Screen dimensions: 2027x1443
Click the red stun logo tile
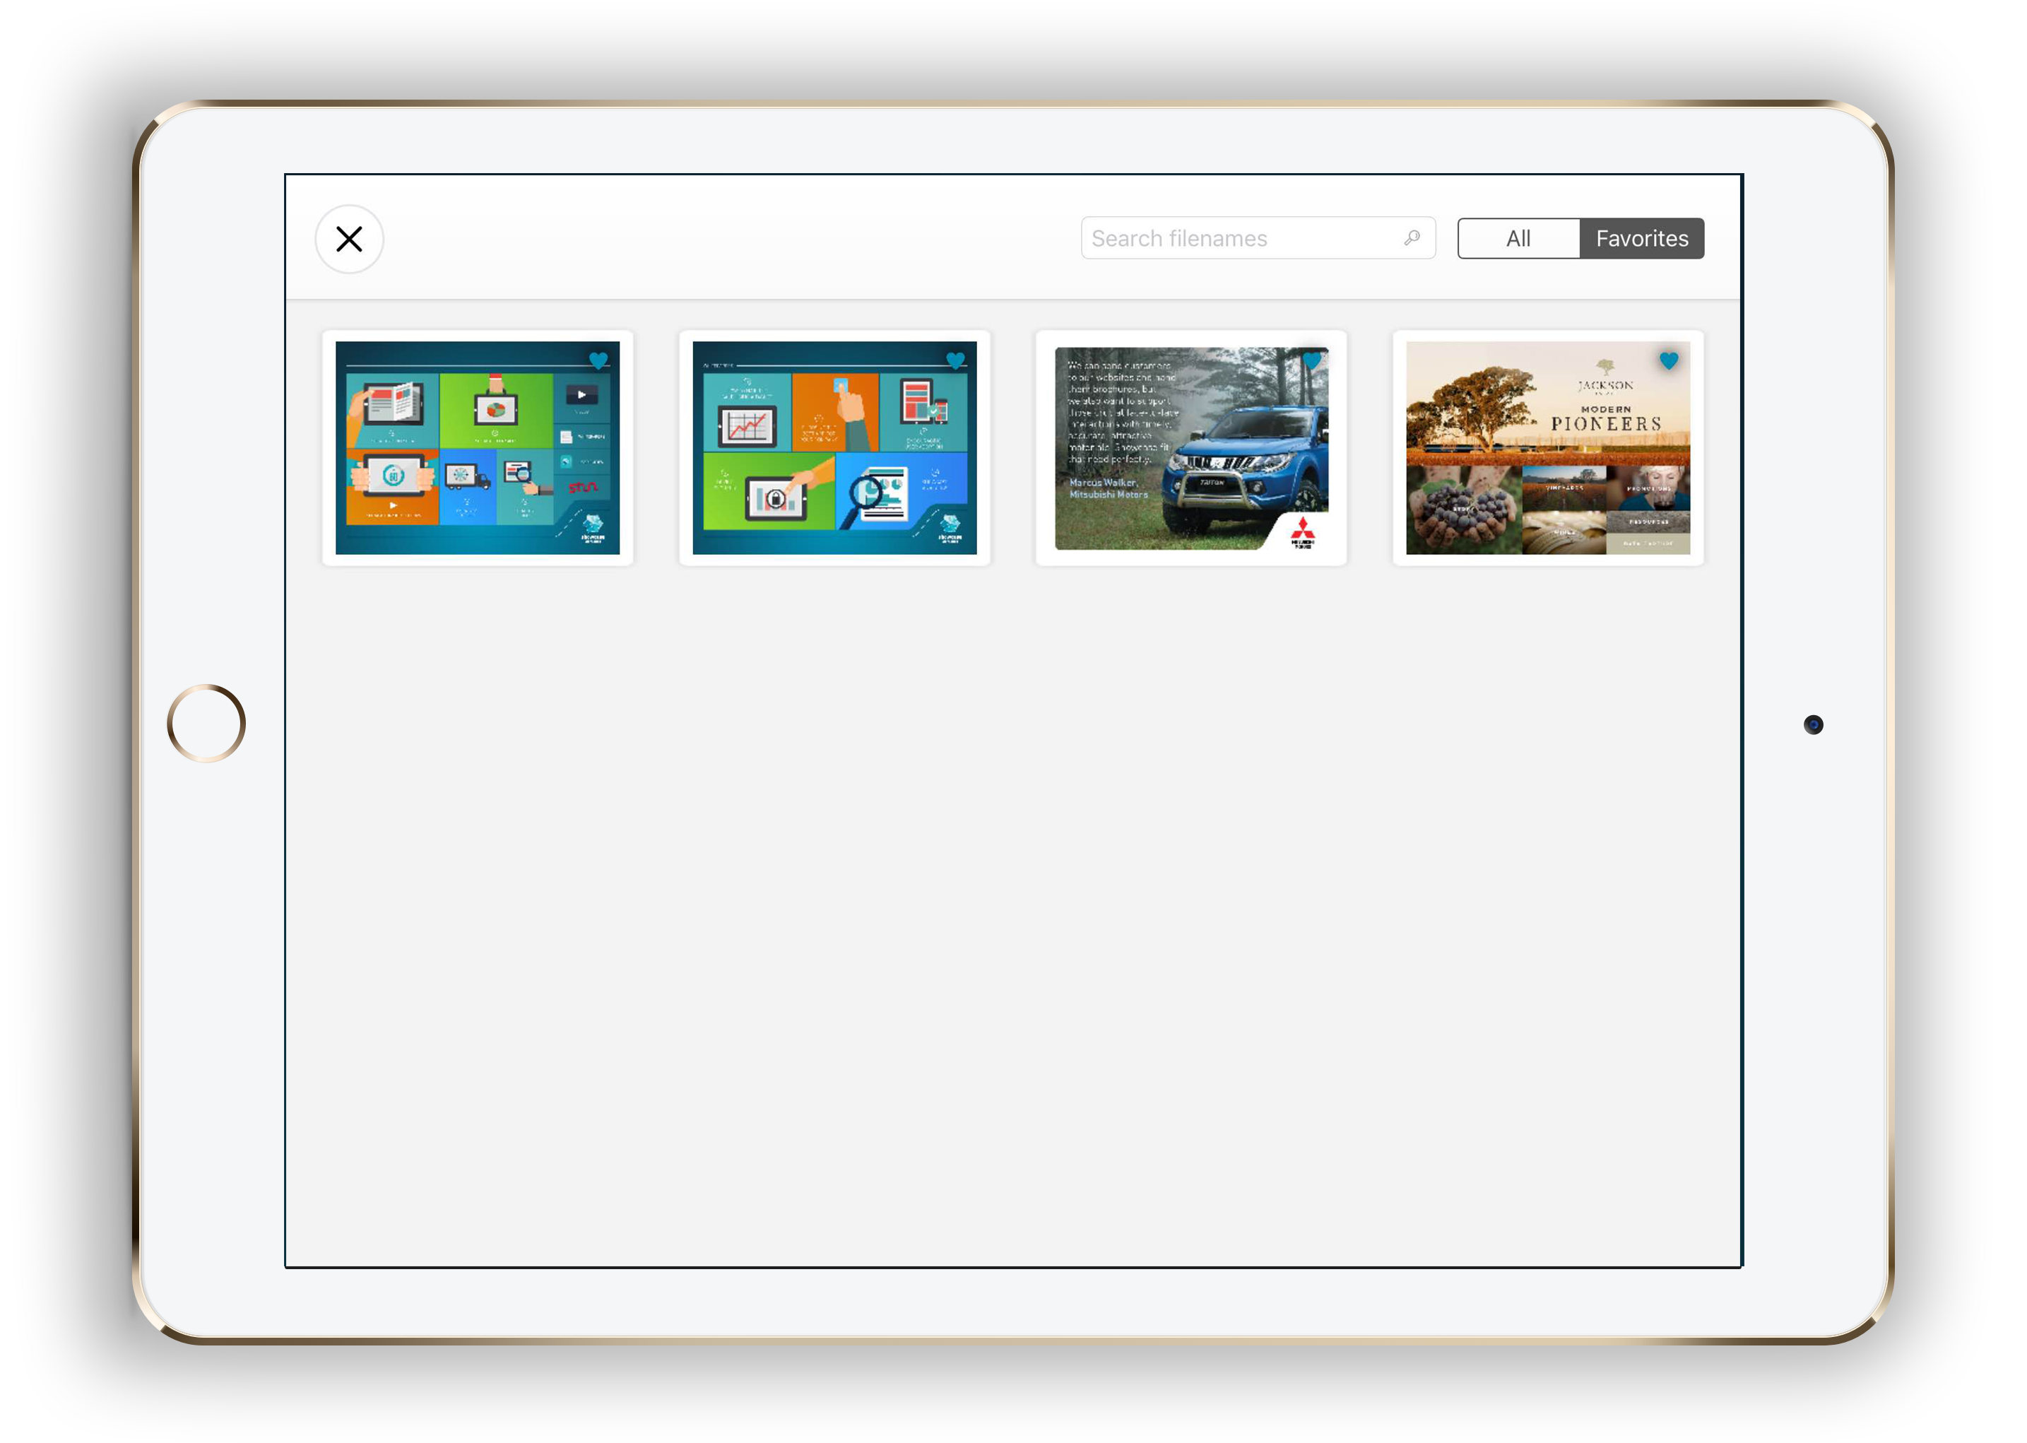pyautogui.click(x=583, y=487)
